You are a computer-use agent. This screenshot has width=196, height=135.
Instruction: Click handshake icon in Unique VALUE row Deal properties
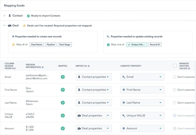[79, 116]
